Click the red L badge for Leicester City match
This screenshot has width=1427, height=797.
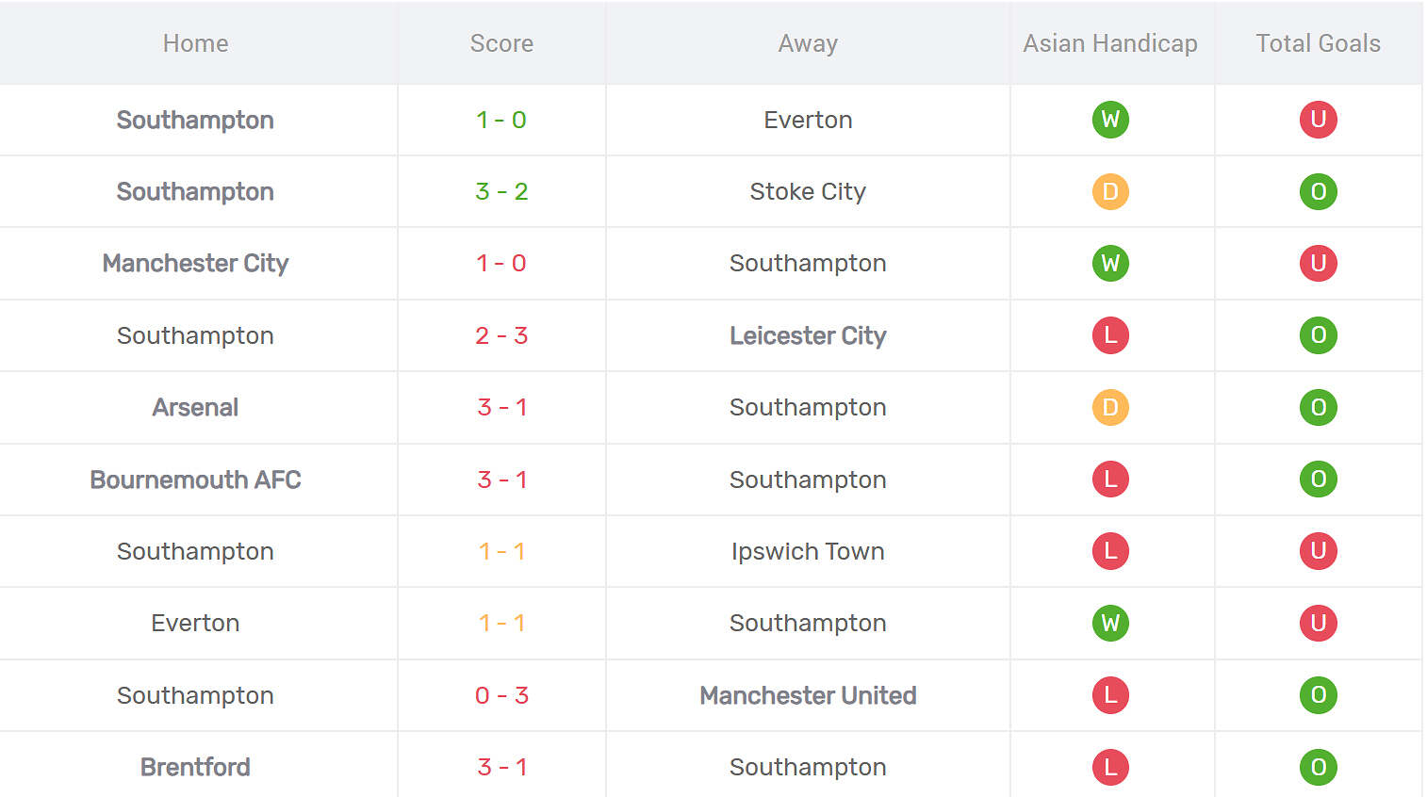click(1110, 335)
